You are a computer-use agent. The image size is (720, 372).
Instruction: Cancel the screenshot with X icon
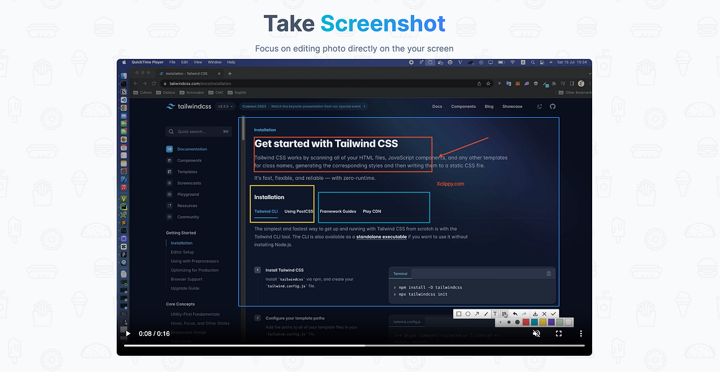544,314
